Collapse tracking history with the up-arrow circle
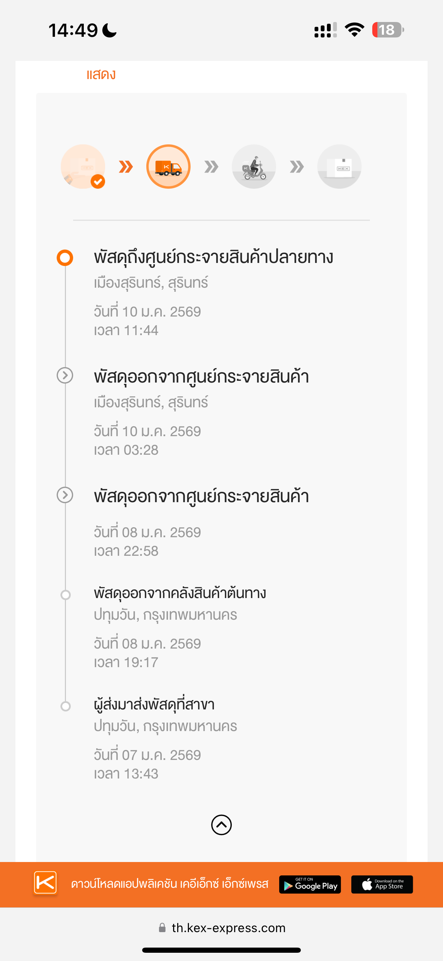This screenshot has width=443, height=961. (221, 825)
